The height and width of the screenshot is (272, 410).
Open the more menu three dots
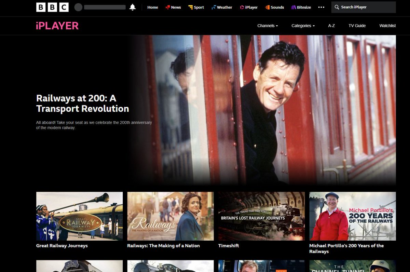pyautogui.click(x=321, y=7)
